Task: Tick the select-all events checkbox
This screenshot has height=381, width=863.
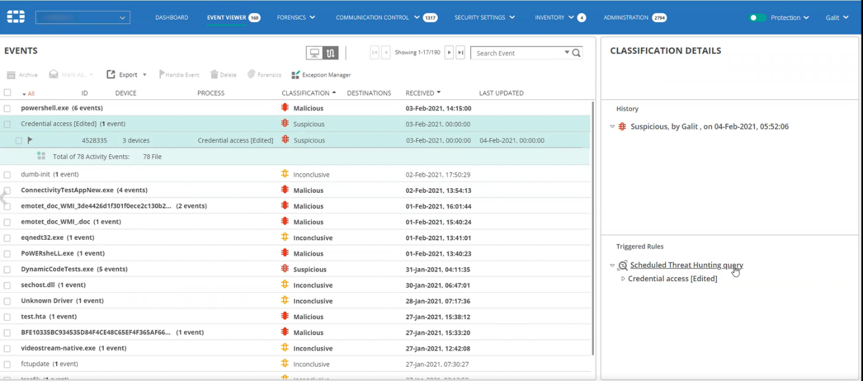Action: 7,92
